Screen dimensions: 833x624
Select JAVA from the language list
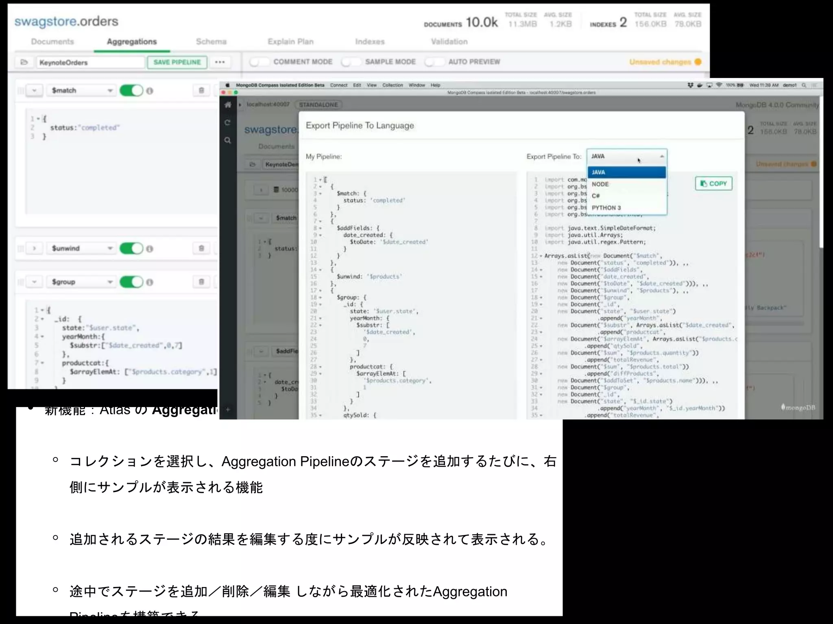click(626, 172)
